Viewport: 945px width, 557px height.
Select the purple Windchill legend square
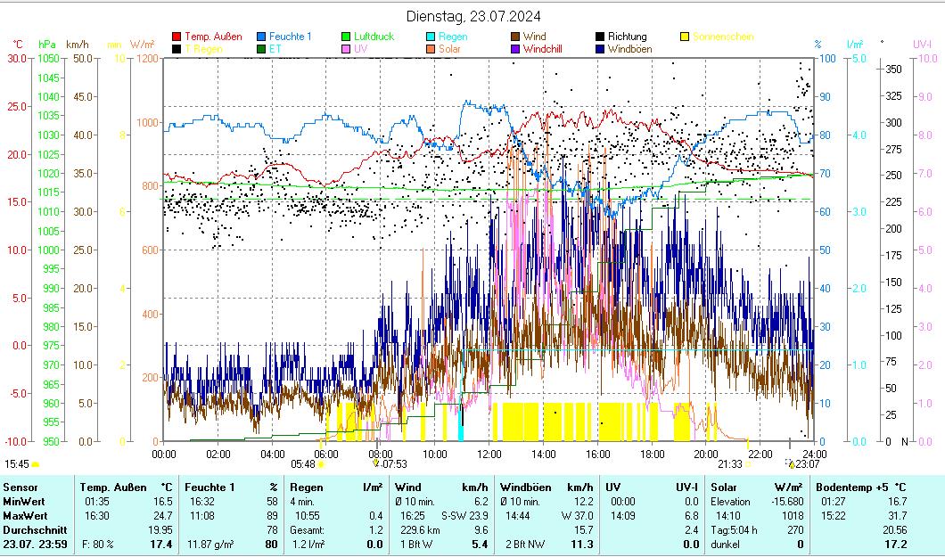pyautogui.click(x=516, y=49)
